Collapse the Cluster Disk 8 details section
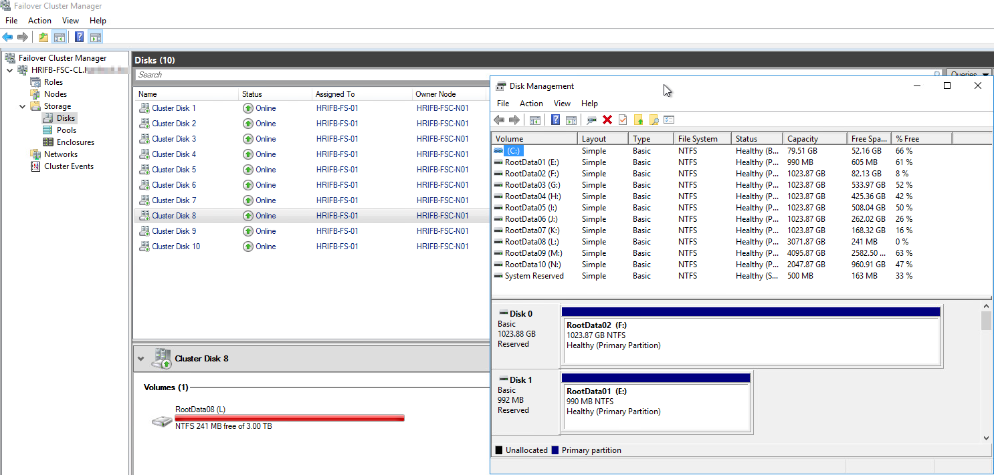The height and width of the screenshot is (475, 994). [x=140, y=358]
